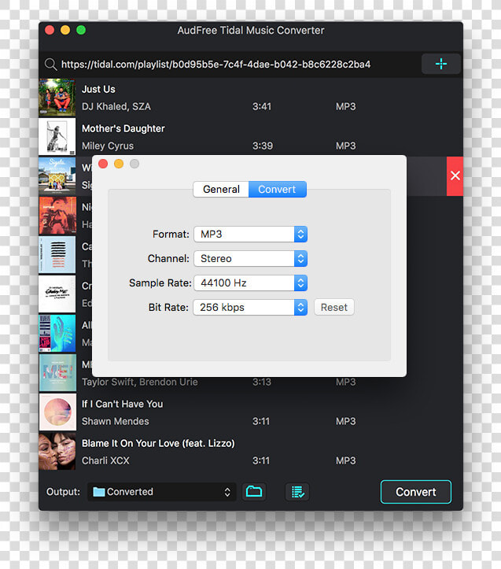Click the search magnifier icon
Screen dimensions: 501x569
coord(51,65)
